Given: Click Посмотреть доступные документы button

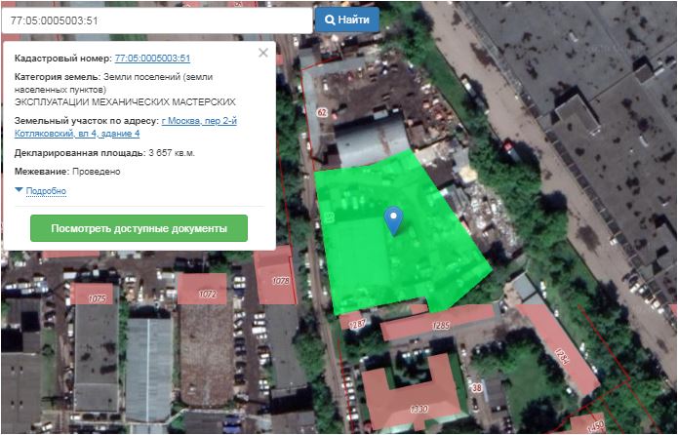Looking at the screenshot, I should pos(139,228).
